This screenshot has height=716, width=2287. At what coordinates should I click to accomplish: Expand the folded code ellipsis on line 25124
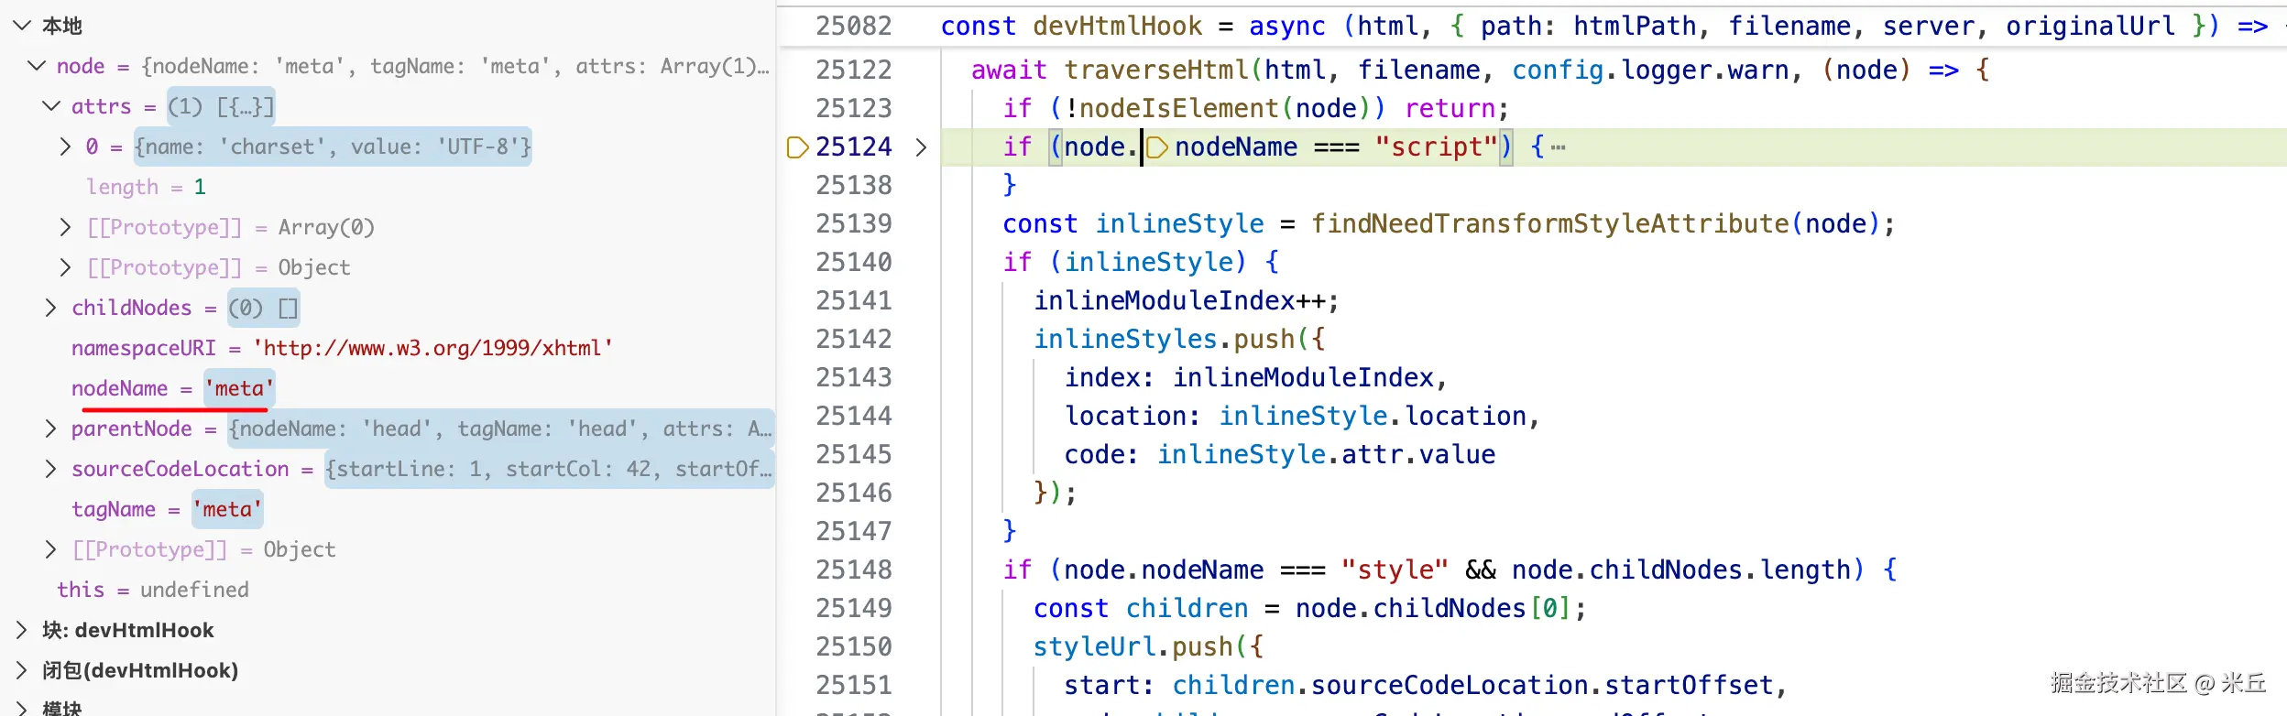[x=1558, y=146]
